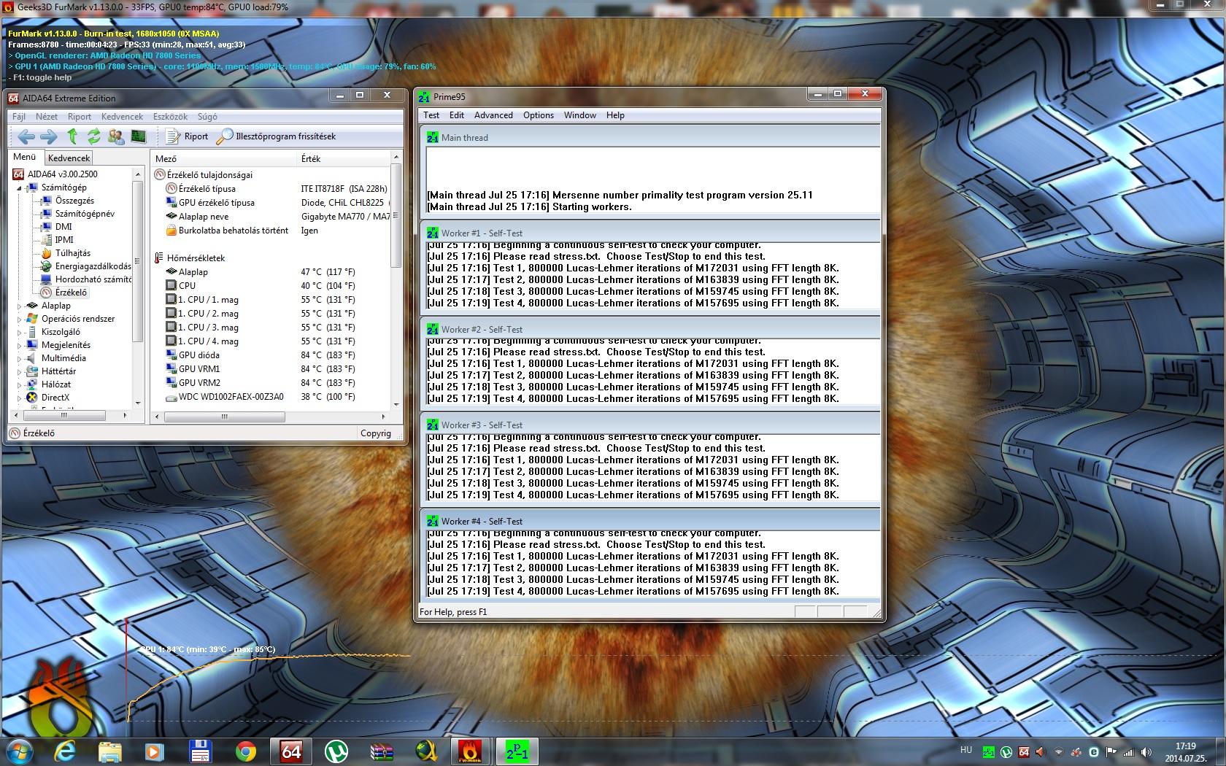Viewport: 1226px width, 766px height.
Task: Expand the DirectX tree node
Action: 20,398
